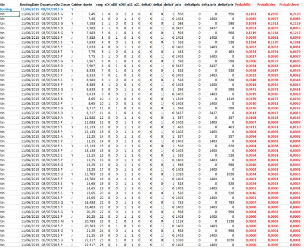The height and width of the screenshot is (250, 304).
Task: Select the red ProbaMNL header
Action: (x=243, y=4)
